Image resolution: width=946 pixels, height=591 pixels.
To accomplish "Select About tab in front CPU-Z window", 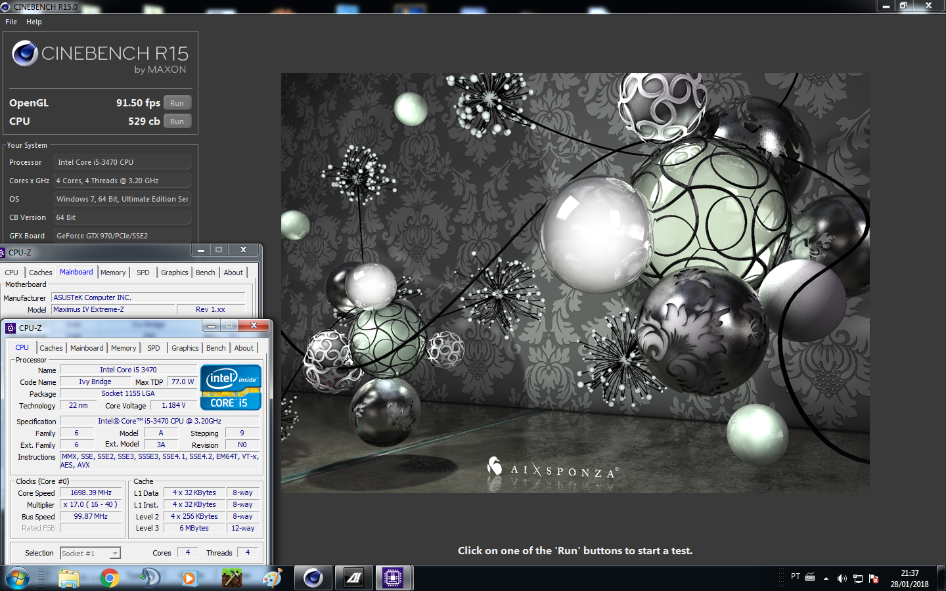I will pos(244,348).
